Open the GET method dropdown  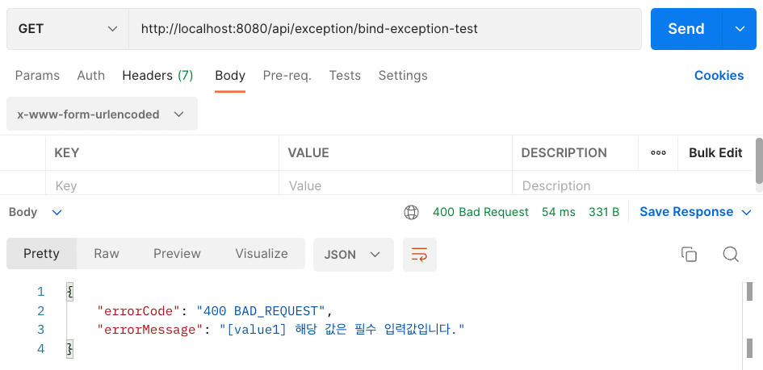[68, 29]
